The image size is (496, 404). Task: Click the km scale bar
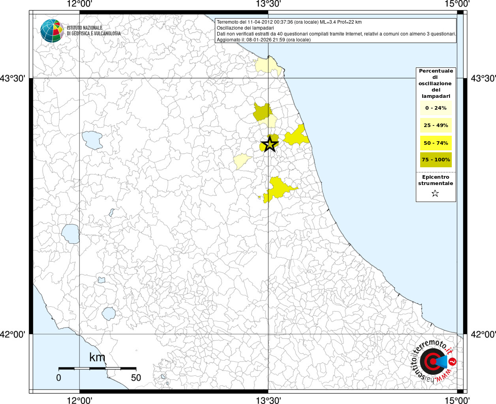97,368
